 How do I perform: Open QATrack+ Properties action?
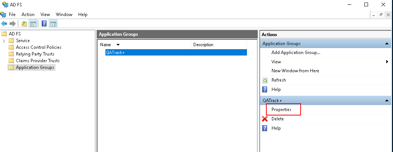(x=281, y=110)
